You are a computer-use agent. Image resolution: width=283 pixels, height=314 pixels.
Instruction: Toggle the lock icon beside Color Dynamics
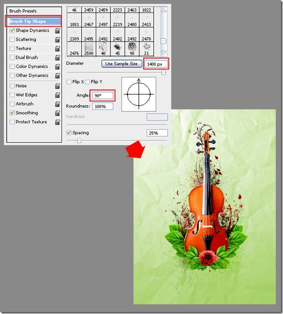pyautogui.click(x=58, y=66)
